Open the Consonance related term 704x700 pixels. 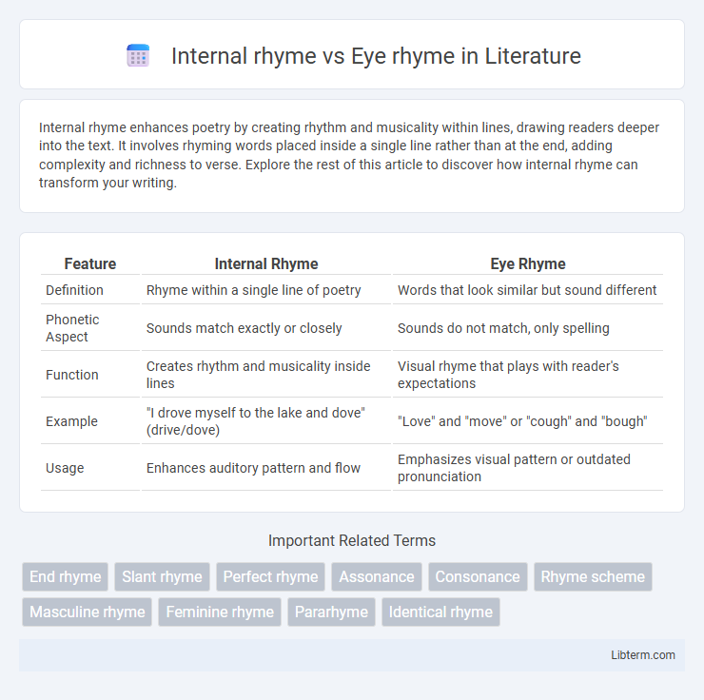(x=478, y=576)
